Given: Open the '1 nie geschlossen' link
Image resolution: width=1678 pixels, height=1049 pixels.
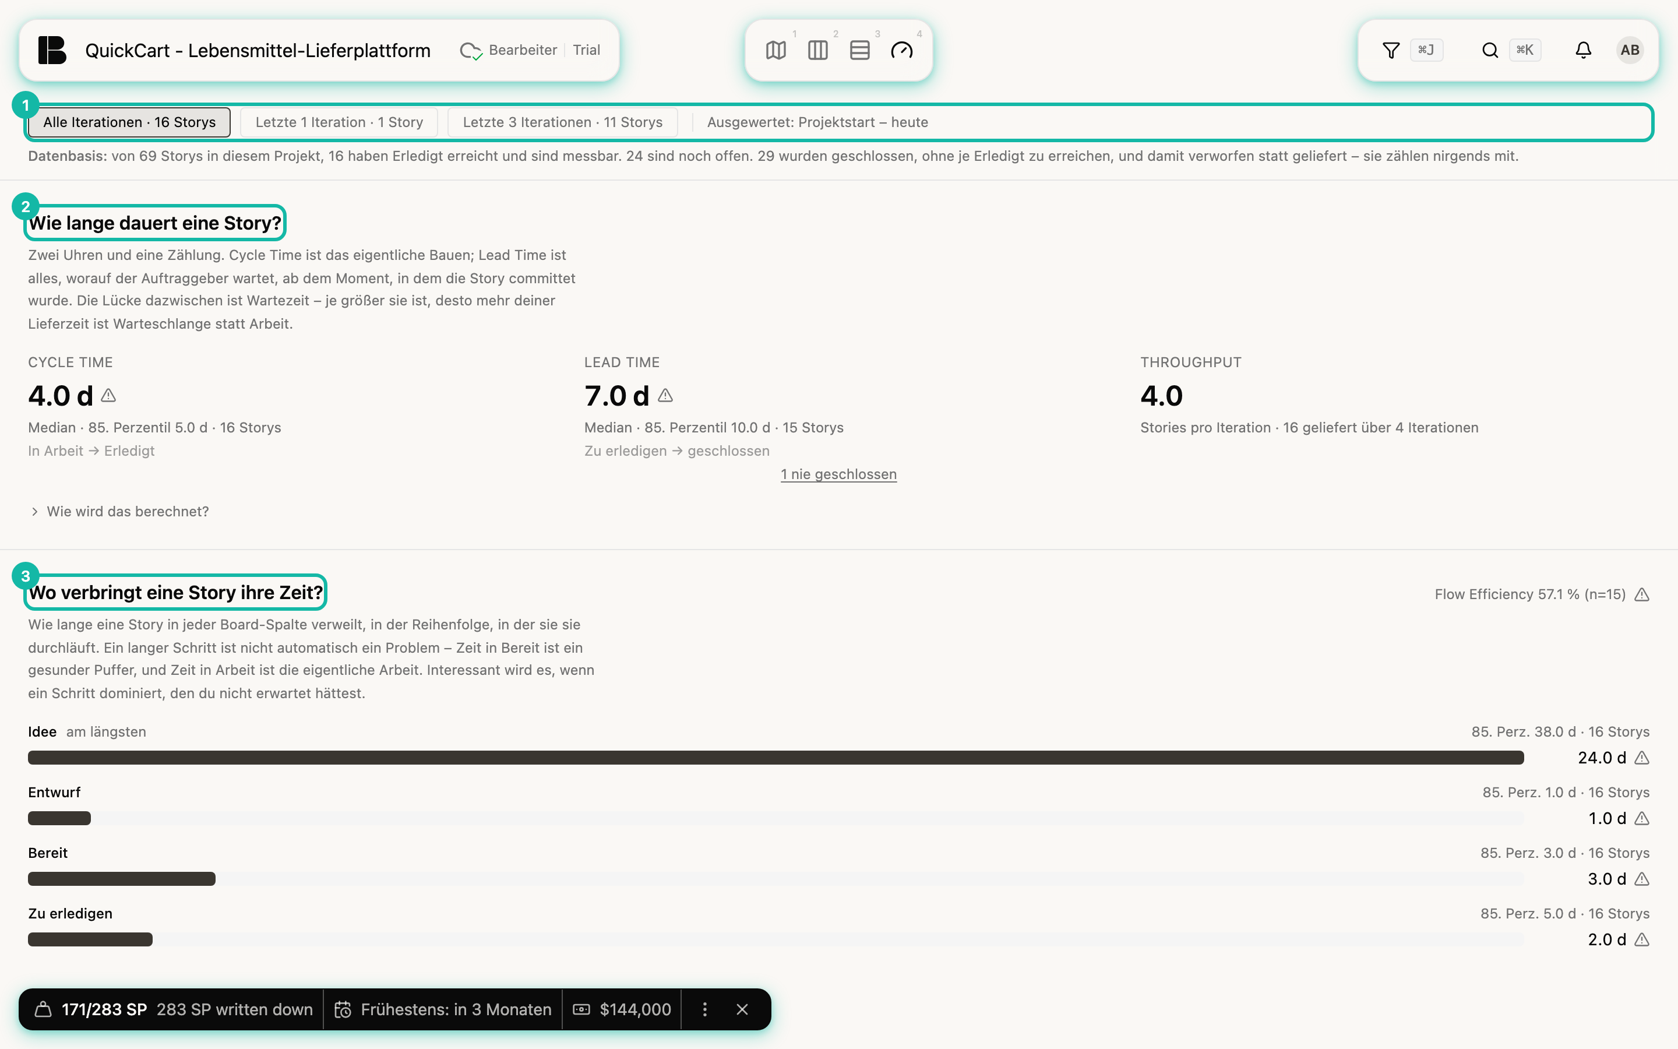Looking at the screenshot, I should pos(838,474).
